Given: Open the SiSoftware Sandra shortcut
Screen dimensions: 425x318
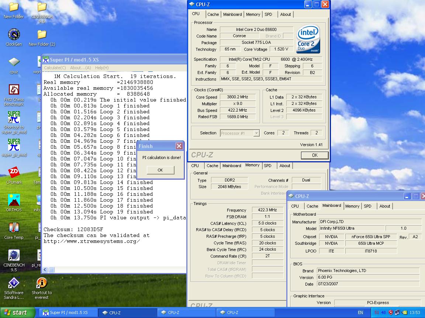Looking at the screenshot, I should [x=14, y=283].
